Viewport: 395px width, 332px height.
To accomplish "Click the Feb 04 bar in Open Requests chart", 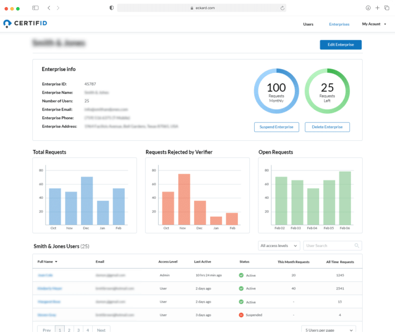I will pyautogui.click(x=313, y=206).
